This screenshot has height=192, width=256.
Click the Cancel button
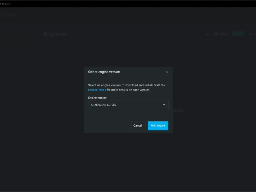138,125
